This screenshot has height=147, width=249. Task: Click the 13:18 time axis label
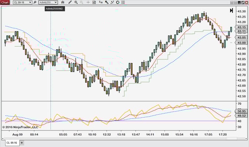122,135
